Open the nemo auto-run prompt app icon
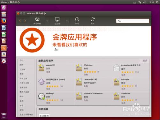 pyautogui.click(x=42, y=82)
